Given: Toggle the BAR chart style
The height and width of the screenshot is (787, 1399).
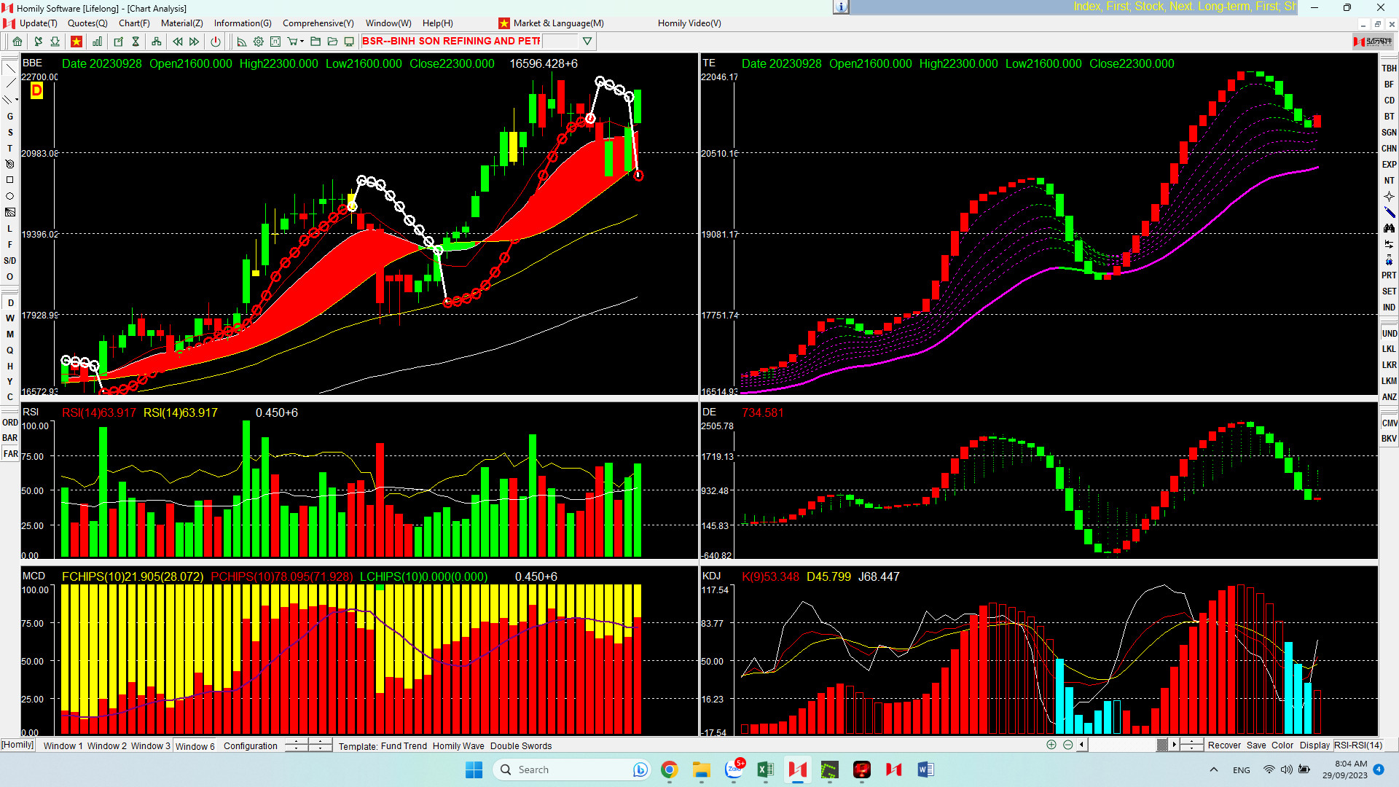Looking at the screenshot, I should (10, 438).
